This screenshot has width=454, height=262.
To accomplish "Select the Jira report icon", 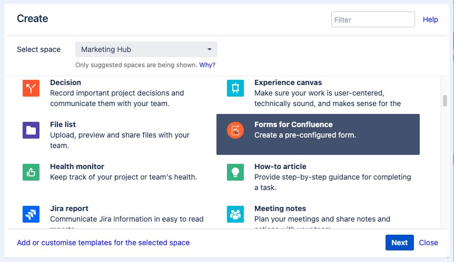I will tap(31, 214).
